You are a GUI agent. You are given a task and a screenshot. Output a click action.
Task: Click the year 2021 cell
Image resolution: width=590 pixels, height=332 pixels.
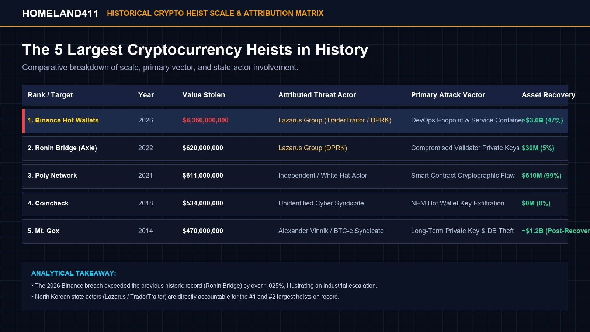click(146, 176)
